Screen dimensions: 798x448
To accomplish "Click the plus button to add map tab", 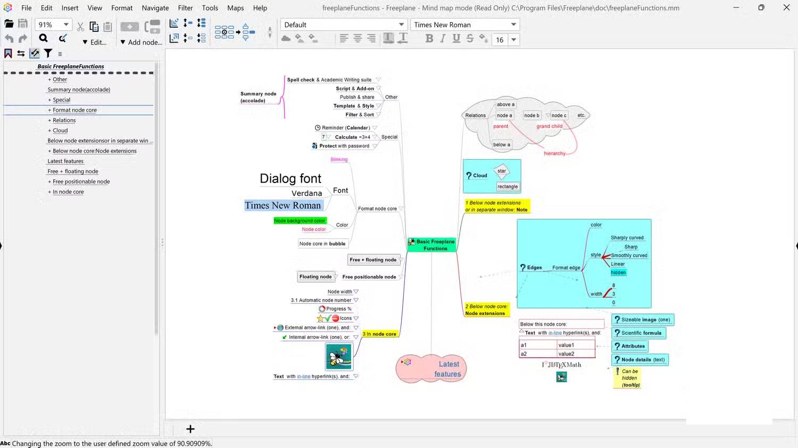I will point(190,429).
